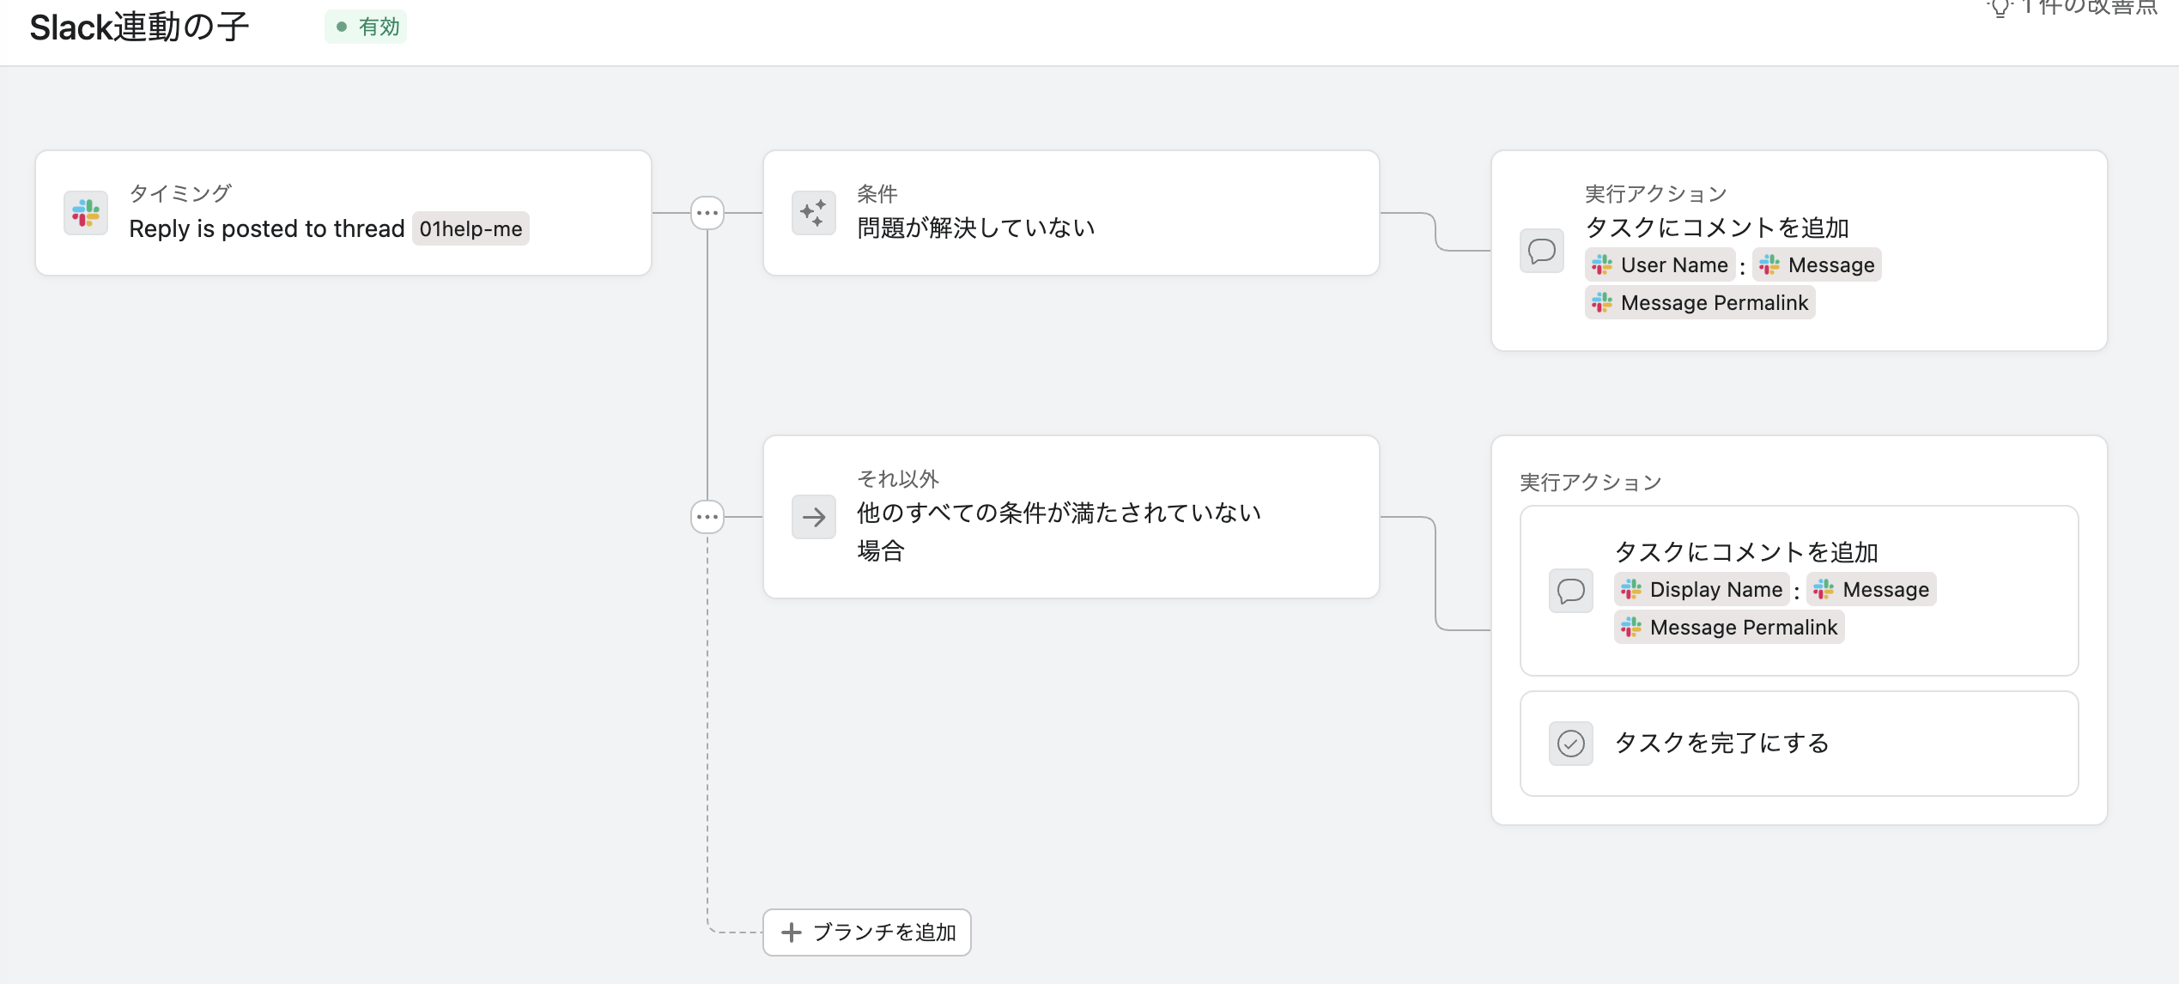Select the Display Name variable chip
This screenshot has width=2179, height=984.
point(1702,590)
